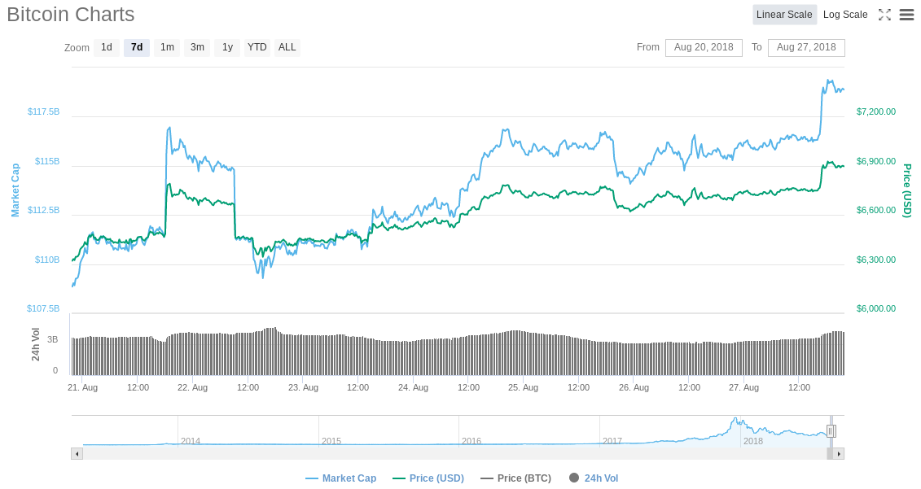Toggle the Price (USD) legend series
This screenshot has height=489, width=921.
[428, 478]
